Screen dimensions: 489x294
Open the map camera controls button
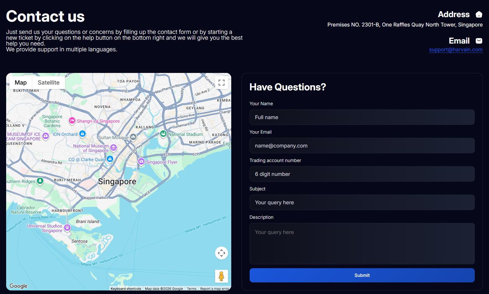coord(222,253)
